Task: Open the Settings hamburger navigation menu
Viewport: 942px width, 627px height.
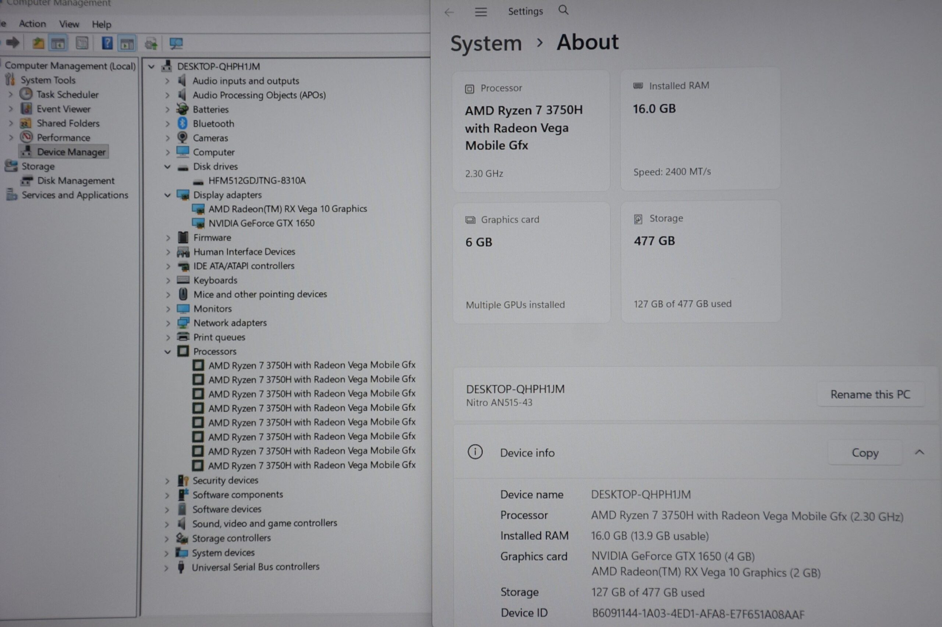Action: pyautogui.click(x=481, y=12)
